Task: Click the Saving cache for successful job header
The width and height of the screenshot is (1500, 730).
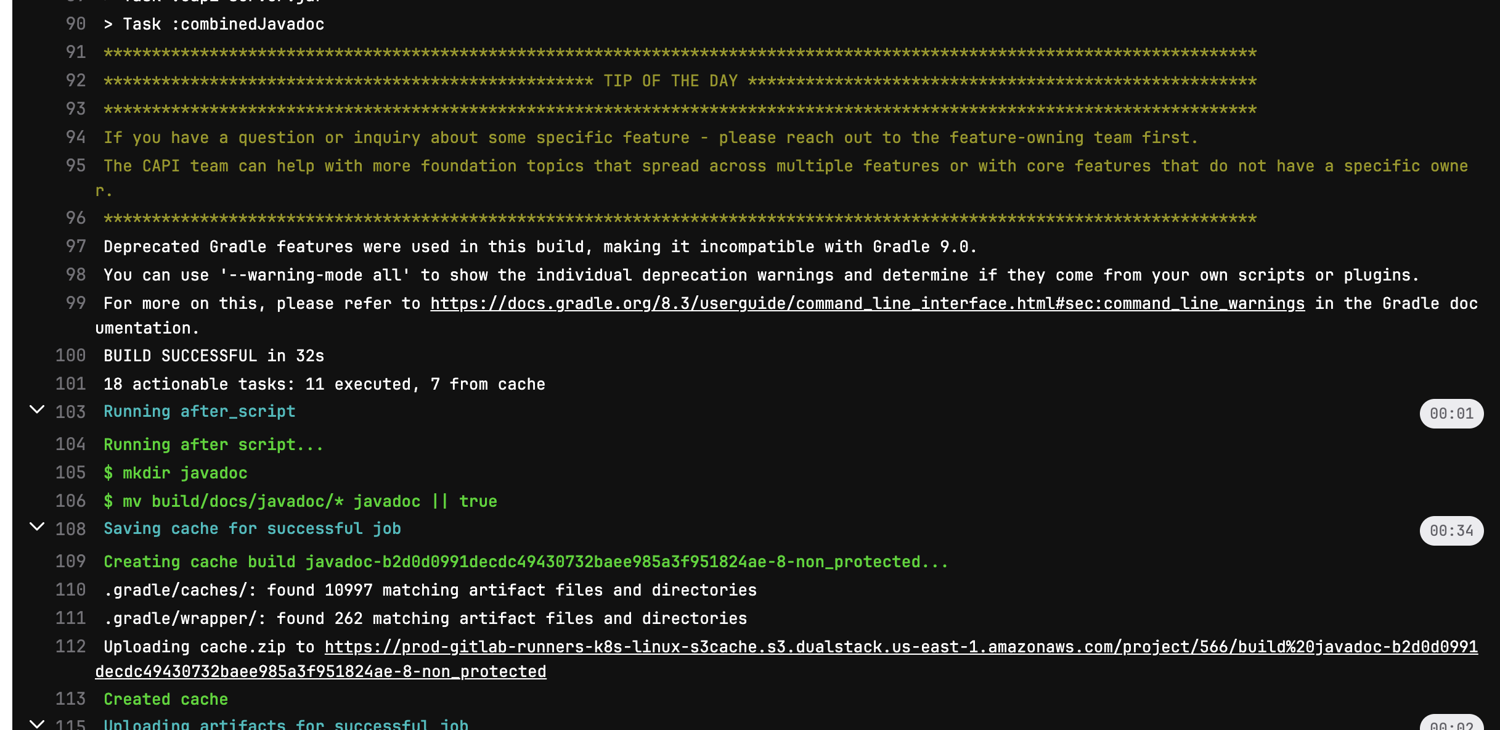Action: [252, 529]
